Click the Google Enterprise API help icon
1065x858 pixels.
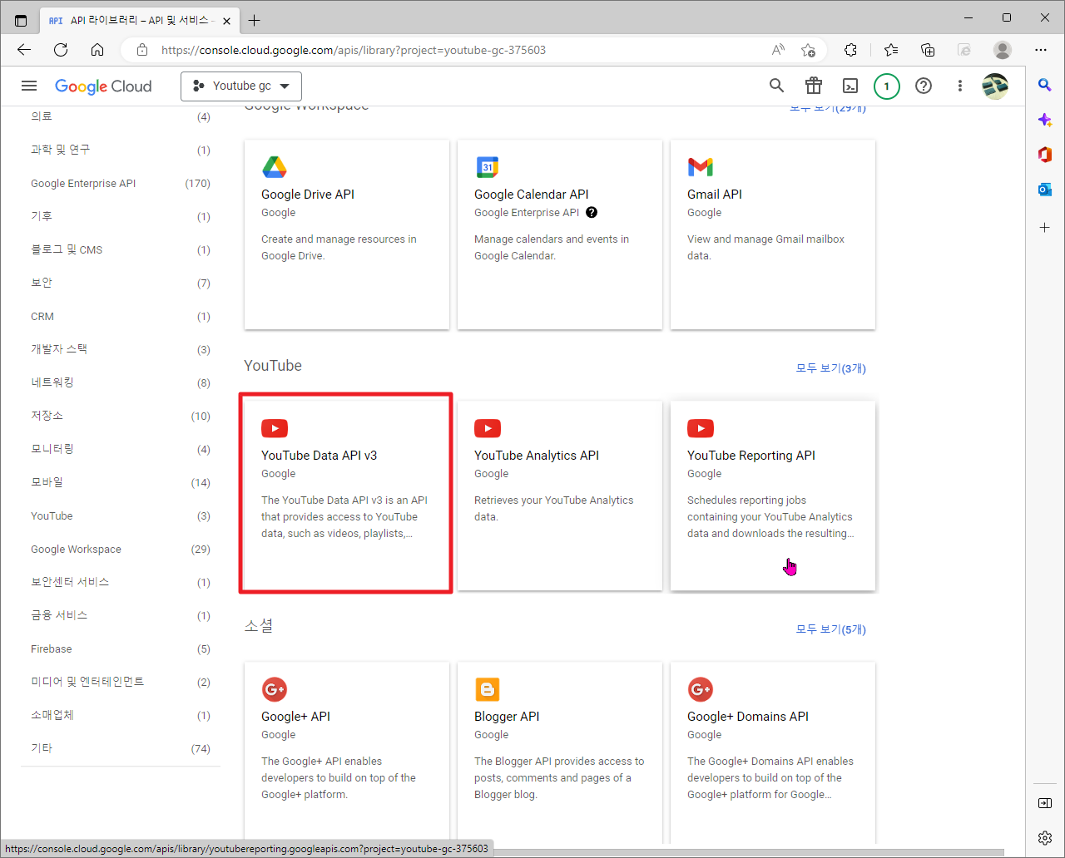click(592, 212)
